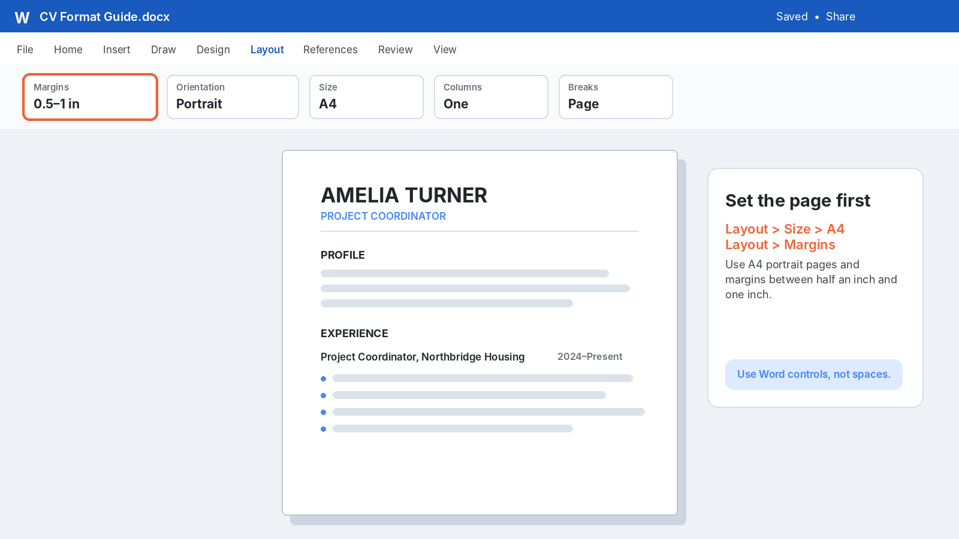Open the View tab
This screenshot has height=539, width=959.
pos(445,50)
